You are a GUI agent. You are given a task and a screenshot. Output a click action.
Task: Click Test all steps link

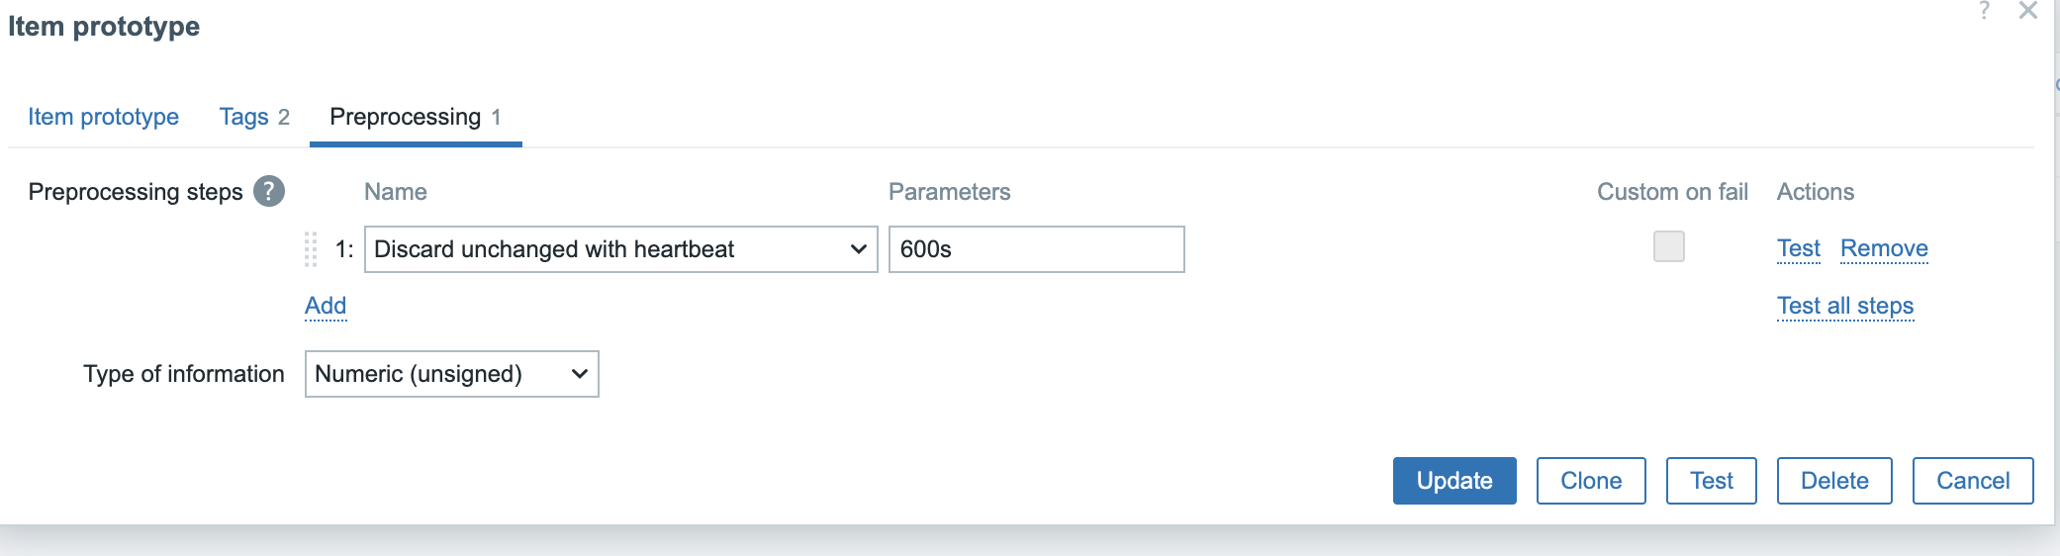[1845, 306]
